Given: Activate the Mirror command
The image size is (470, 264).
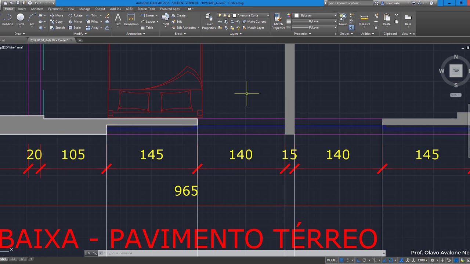Looking at the screenshot, I should (75, 22).
